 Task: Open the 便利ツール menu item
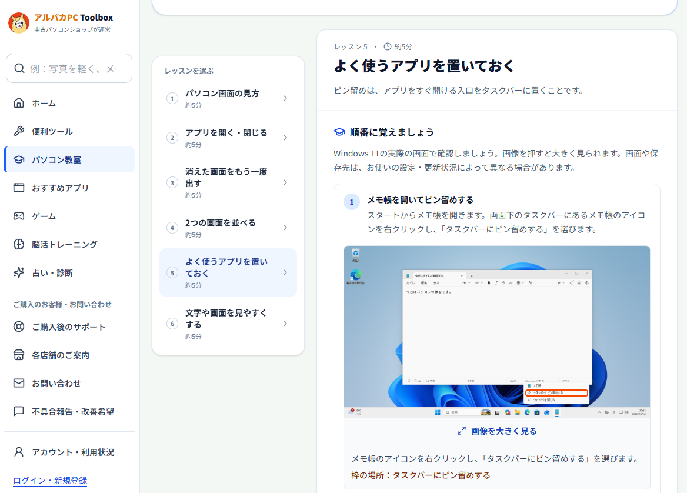coord(69,131)
